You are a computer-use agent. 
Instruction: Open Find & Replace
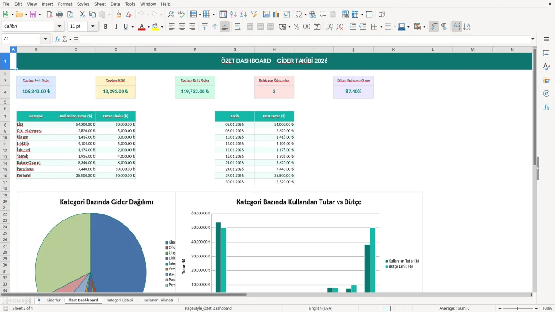tap(171, 14)
